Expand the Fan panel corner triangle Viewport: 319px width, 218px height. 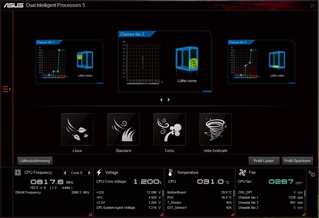[303, 214]
